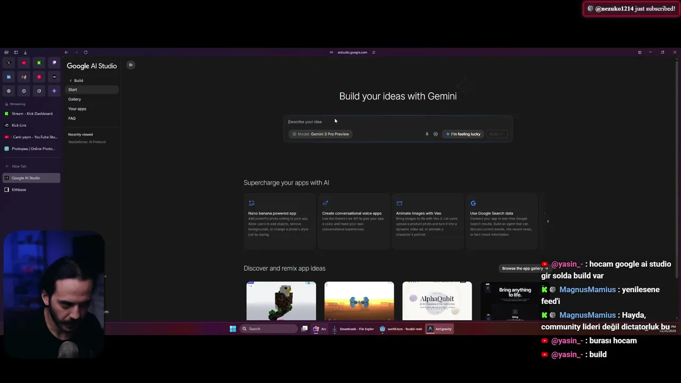Click the microphone icon in the prompt box
Screen dimensions: 681x383
pos(427,134)
